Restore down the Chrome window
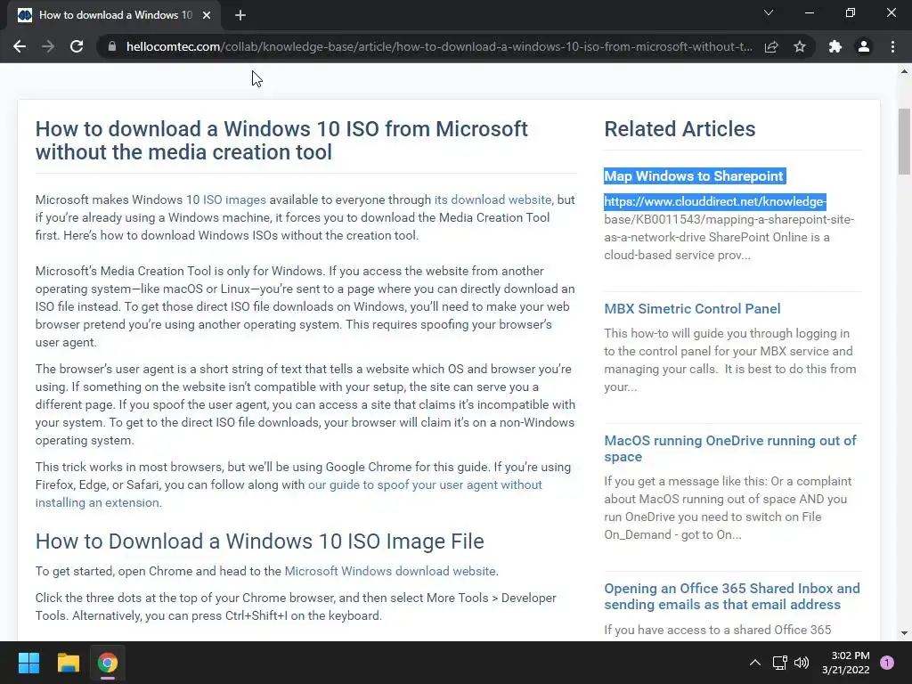The image size is (912, 684). coord(850,12)
